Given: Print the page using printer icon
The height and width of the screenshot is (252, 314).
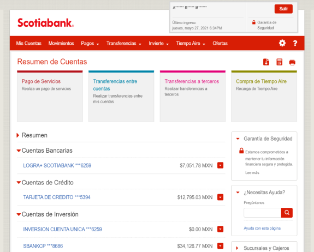Looking at the screenshot, I should coord(292,62).
